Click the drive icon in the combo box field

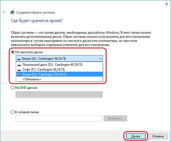pos(19,59)
